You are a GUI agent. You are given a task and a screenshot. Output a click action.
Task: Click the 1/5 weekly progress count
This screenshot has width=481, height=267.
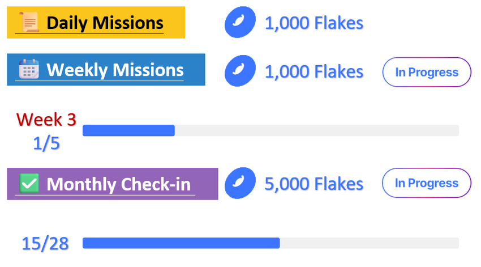pos(46,143)
